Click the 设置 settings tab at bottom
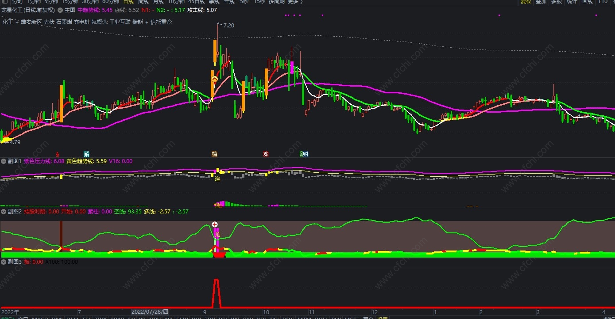This screenshot has width=615, height=319. click(383, 318)
